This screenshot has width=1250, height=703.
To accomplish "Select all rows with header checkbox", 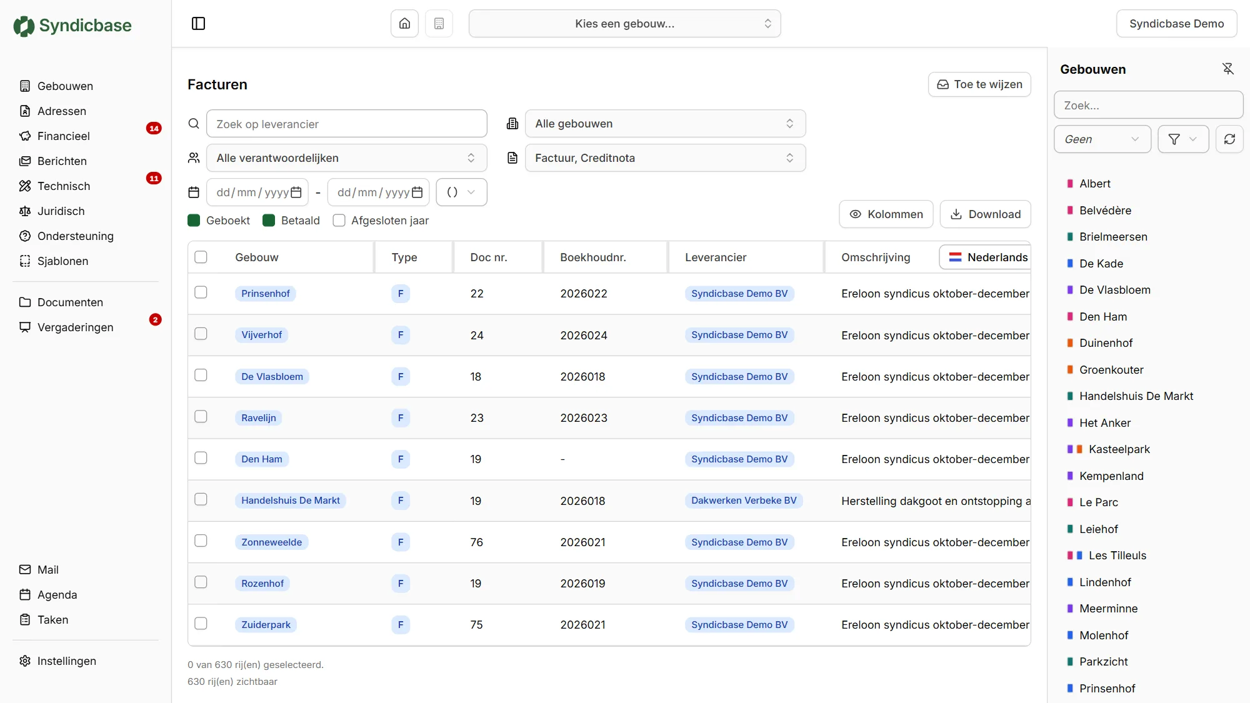I will click(x=201, y=257).
